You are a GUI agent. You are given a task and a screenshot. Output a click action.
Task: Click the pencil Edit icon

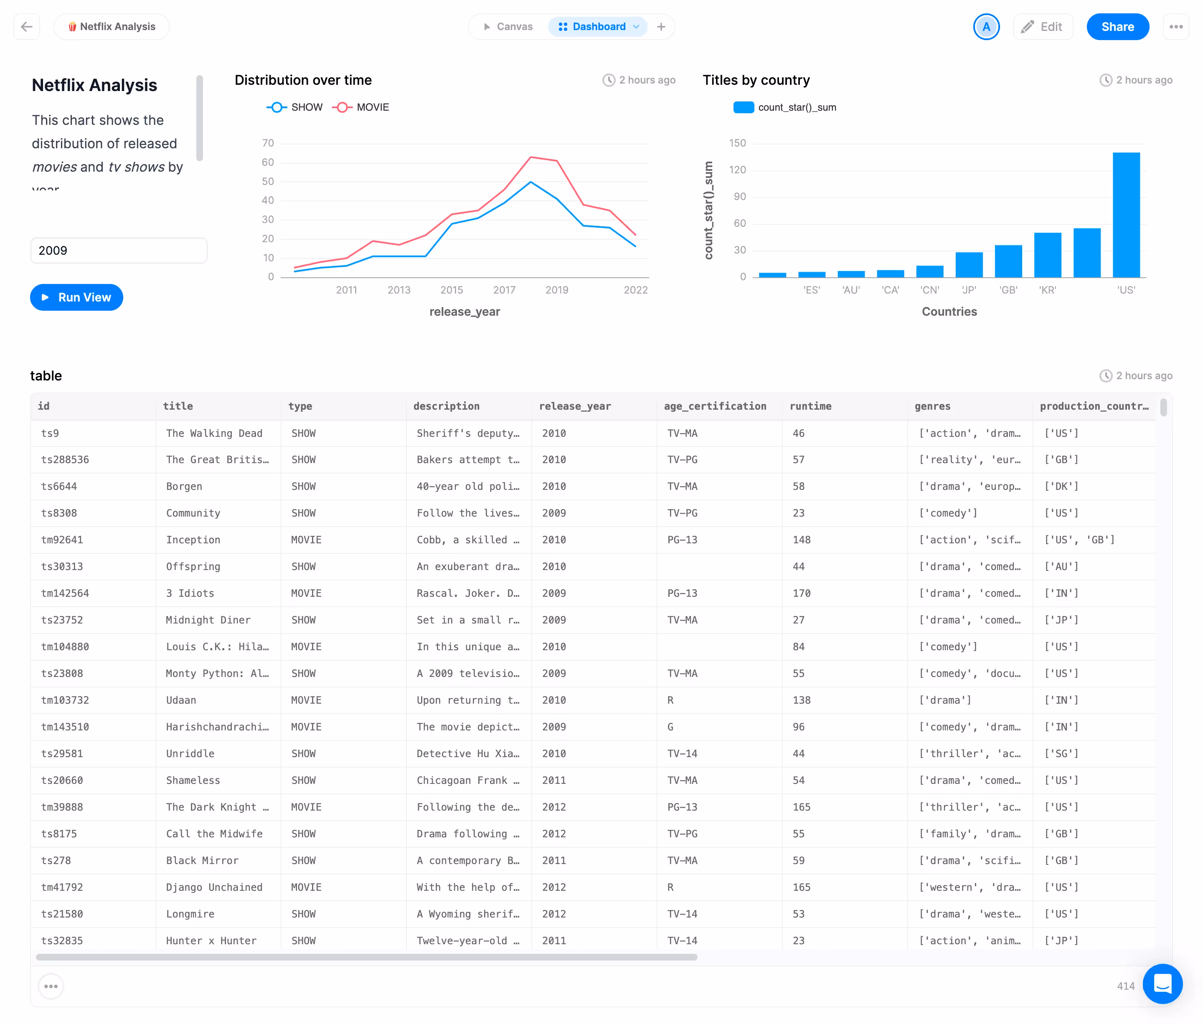(1028, 26)
